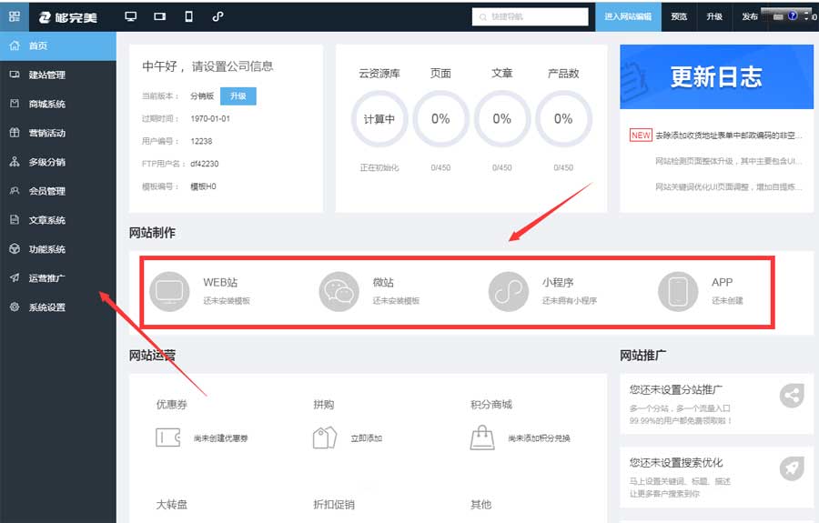Click the 小程序 circle icon

(x=509, y=292)
